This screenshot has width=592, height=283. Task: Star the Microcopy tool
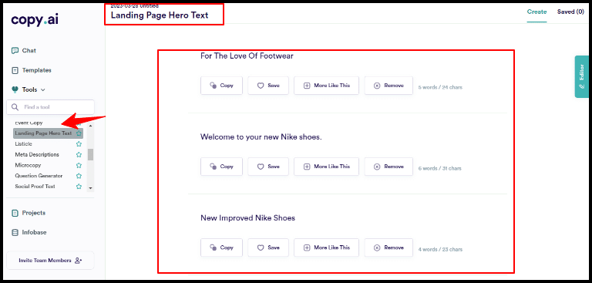(79, 165)
